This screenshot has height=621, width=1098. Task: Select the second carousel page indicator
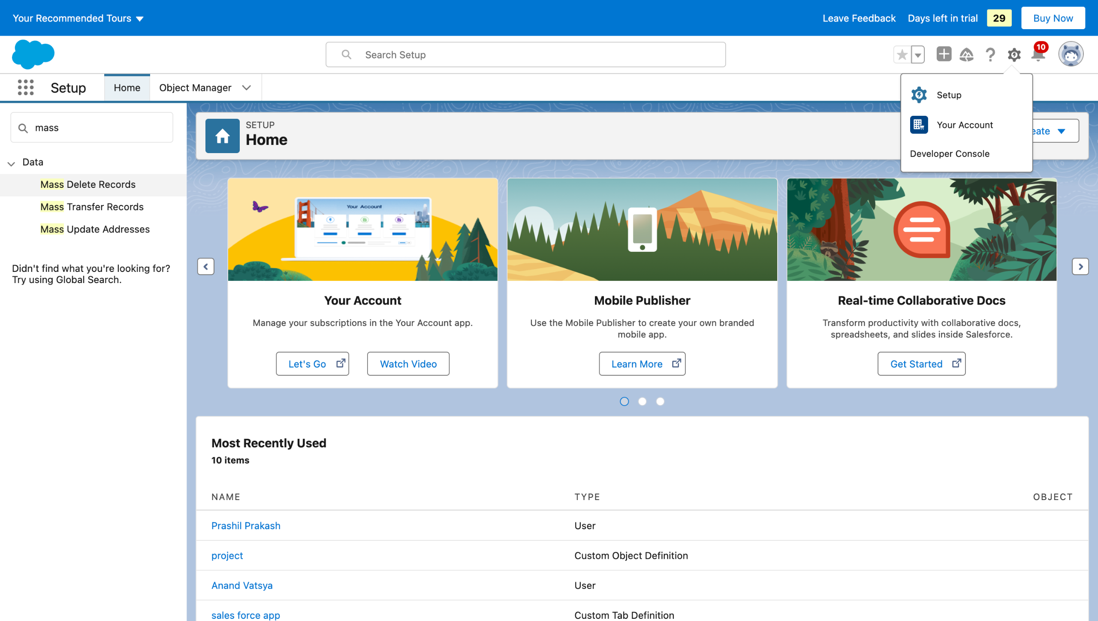[643, 401]
